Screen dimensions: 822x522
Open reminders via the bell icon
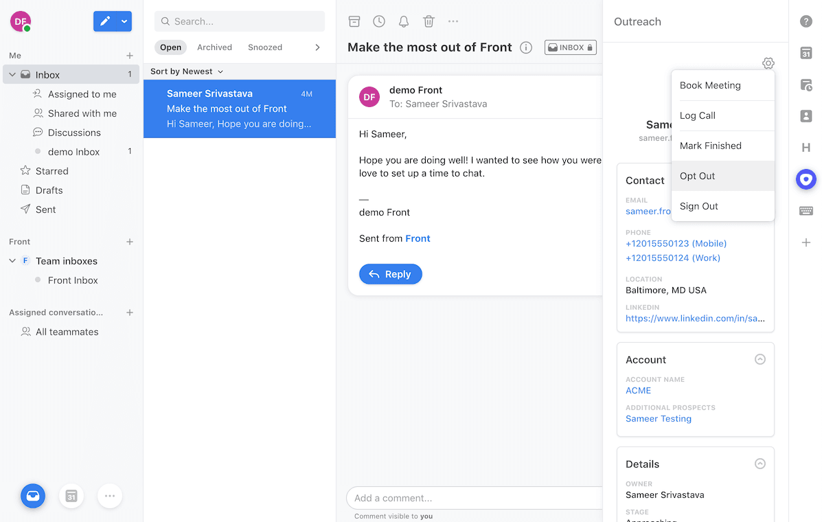point(403,21)
